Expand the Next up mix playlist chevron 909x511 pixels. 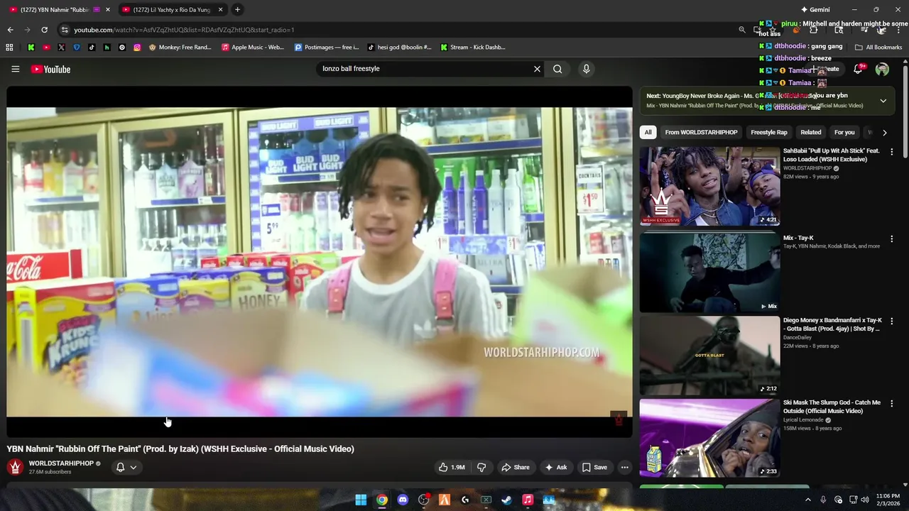883,101
